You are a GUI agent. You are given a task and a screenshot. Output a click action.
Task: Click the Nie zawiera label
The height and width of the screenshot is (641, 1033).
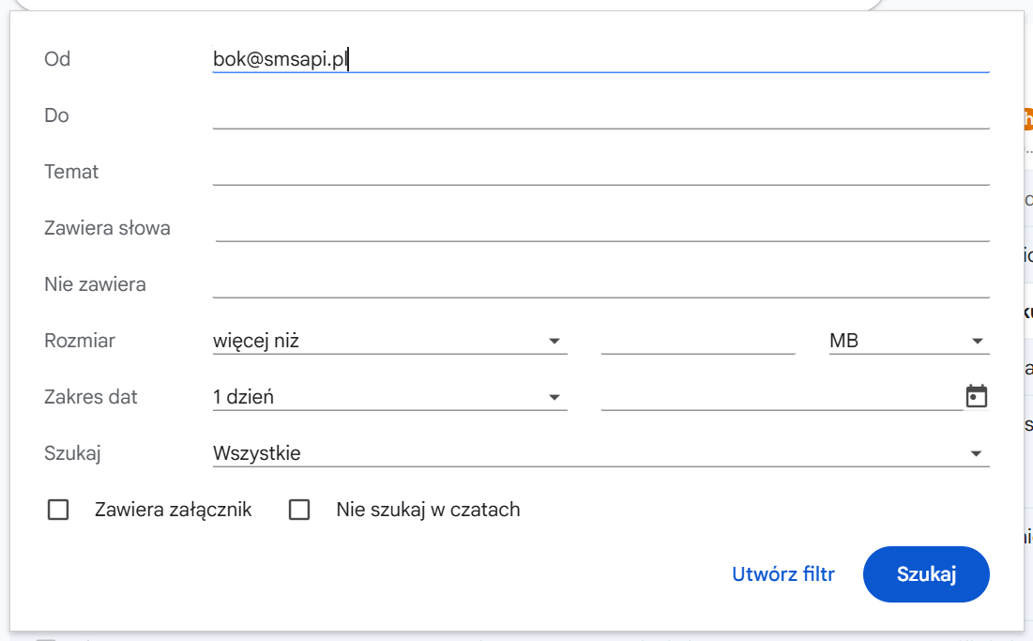click(95, 284)
